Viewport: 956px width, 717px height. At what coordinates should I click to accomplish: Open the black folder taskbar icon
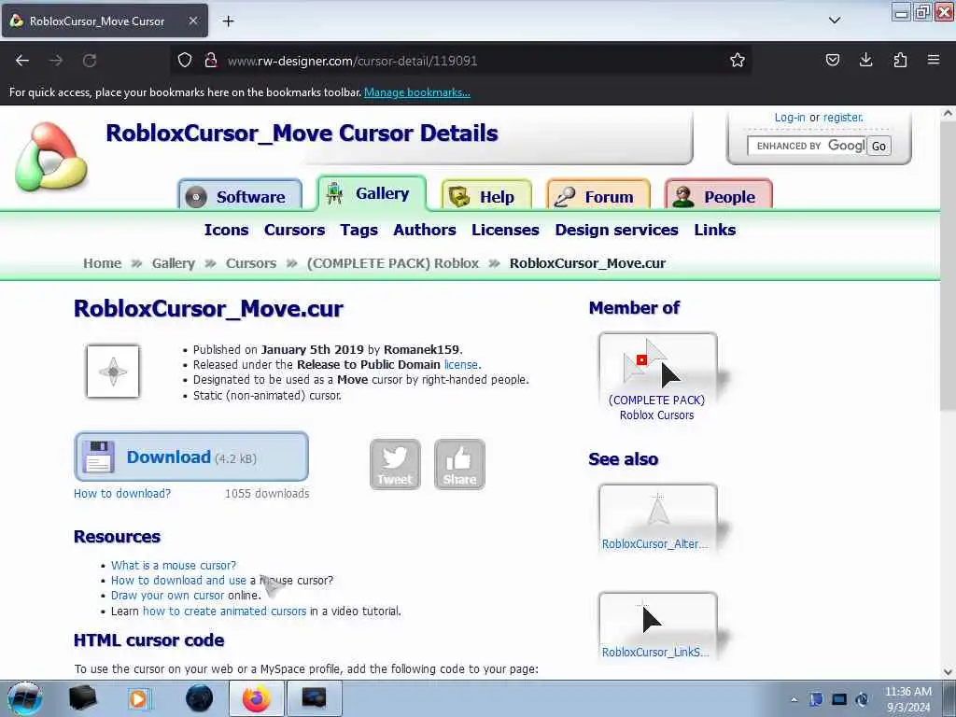click(x=83, y=698)
